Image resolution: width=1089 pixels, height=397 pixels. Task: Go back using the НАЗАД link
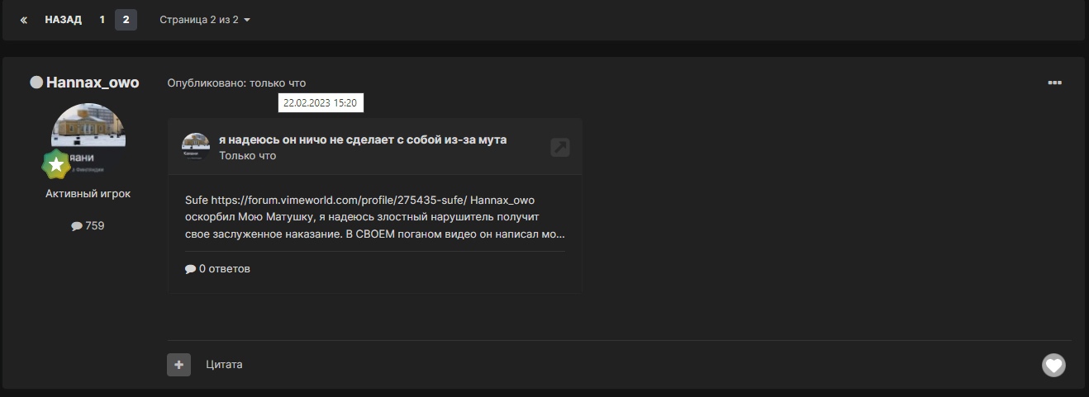point(63,20)
